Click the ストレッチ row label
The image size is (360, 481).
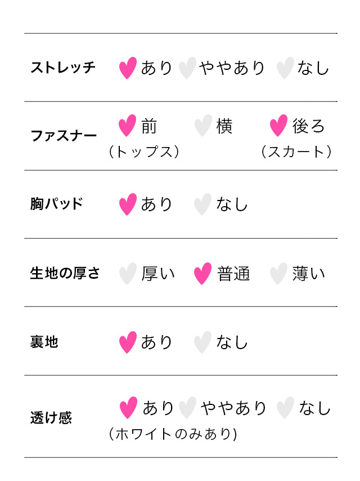tap(63, 68)
